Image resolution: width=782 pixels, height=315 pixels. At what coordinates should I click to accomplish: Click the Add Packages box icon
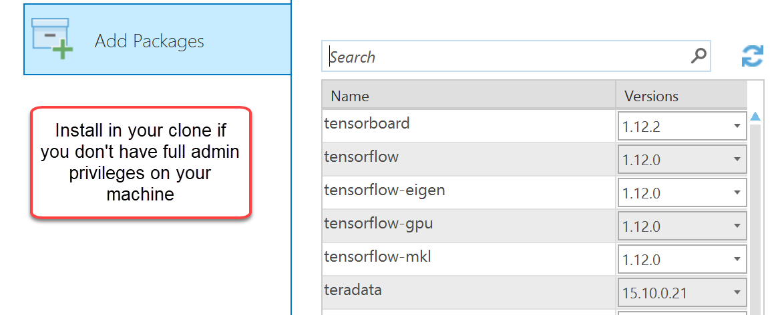52,39
